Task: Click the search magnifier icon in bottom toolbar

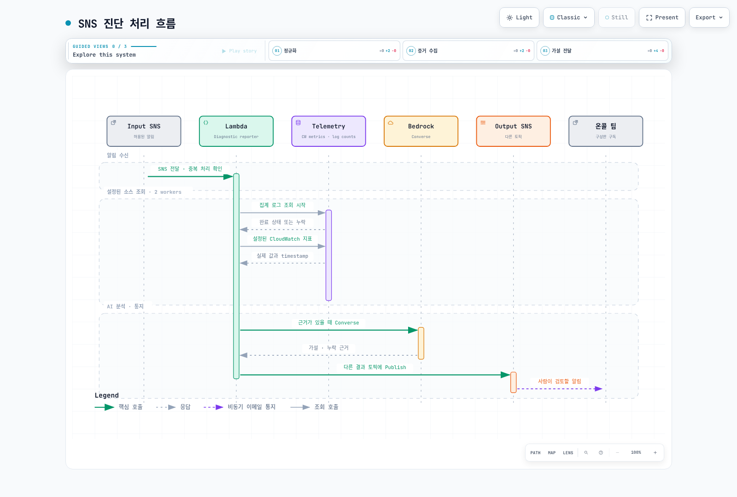Action: [x=586, y=453]
